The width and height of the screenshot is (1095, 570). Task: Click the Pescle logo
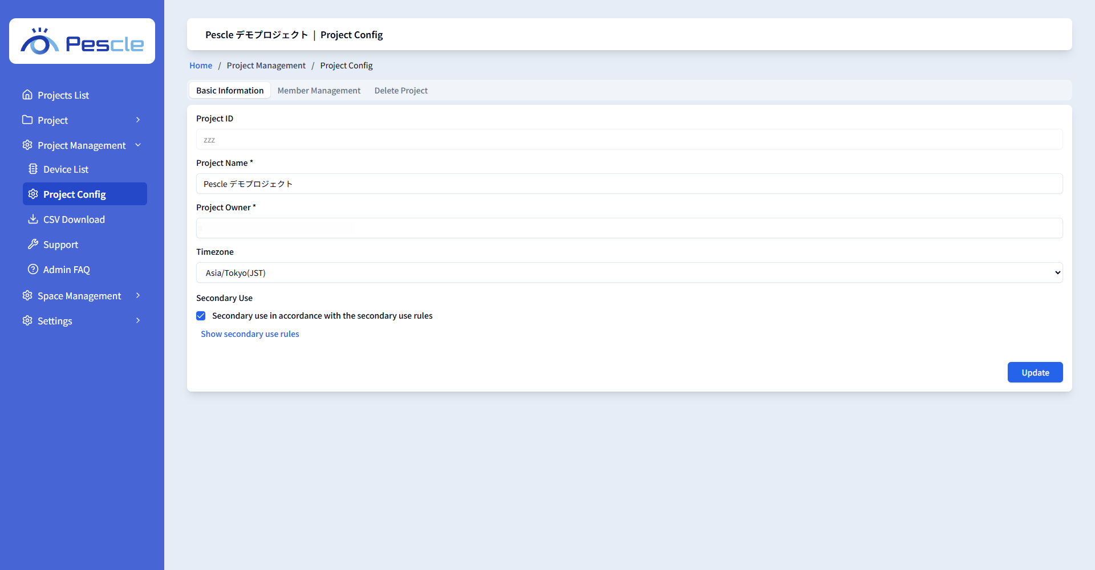click(x=82, y=41)
